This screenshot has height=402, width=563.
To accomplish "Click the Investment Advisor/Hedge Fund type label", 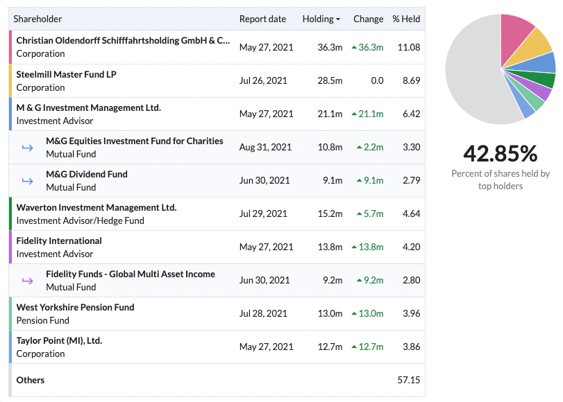I will coord(81,221).
